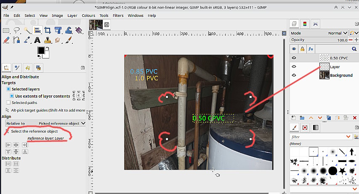Select the Unified Transform tool

tap(58, 30)
